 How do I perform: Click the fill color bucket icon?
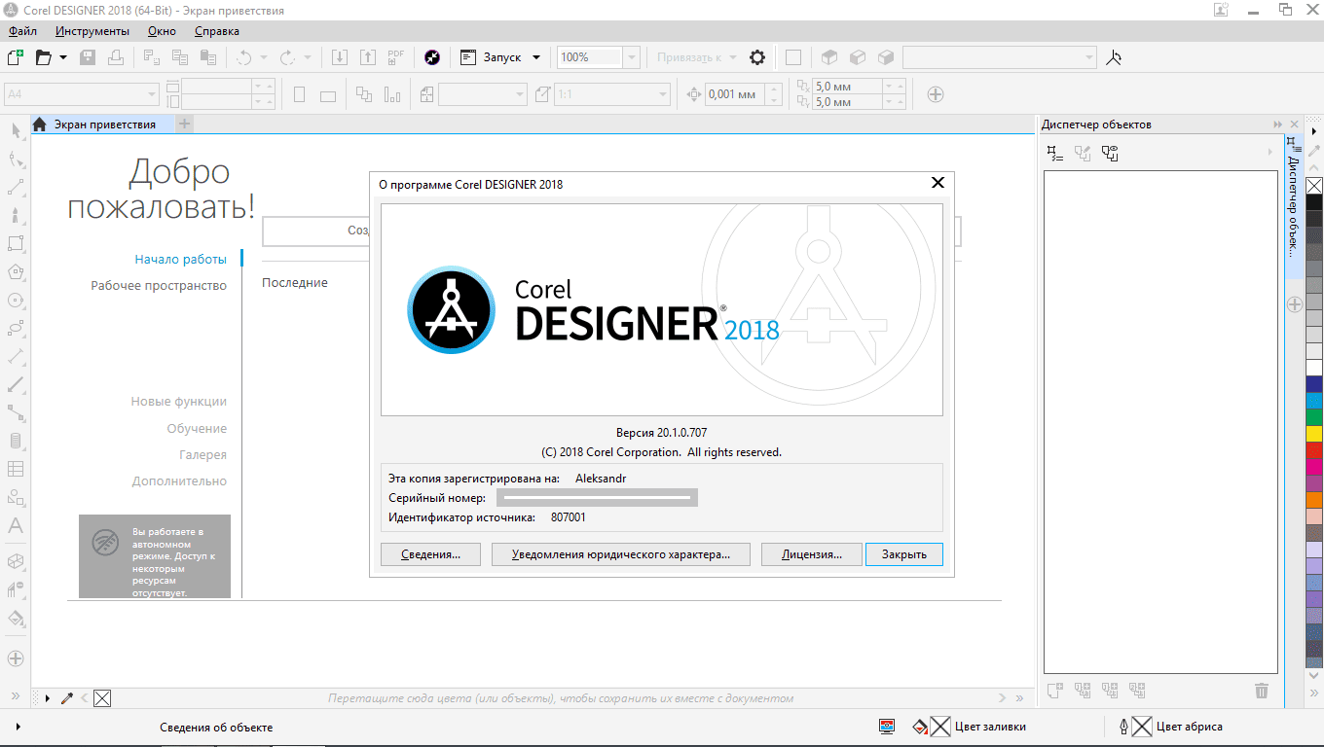[x=919, y=727]
